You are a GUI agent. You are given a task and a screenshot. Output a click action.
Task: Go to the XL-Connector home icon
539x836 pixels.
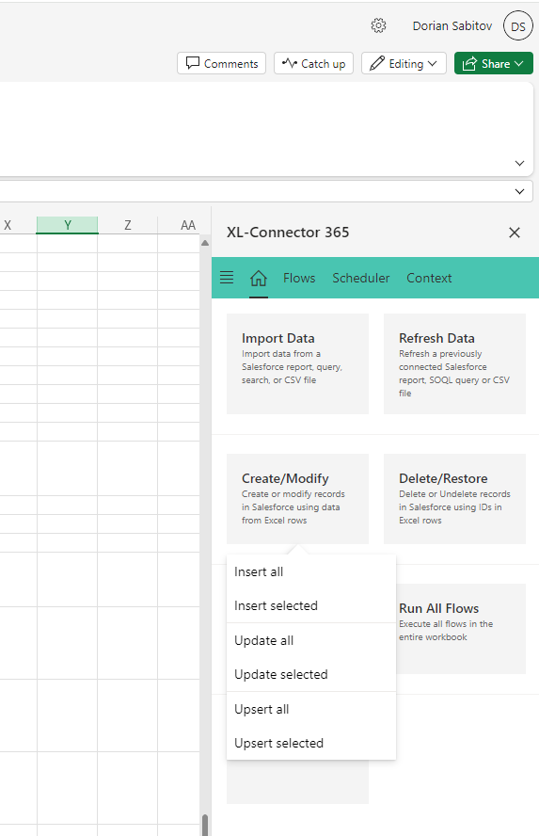pos(259,278)
